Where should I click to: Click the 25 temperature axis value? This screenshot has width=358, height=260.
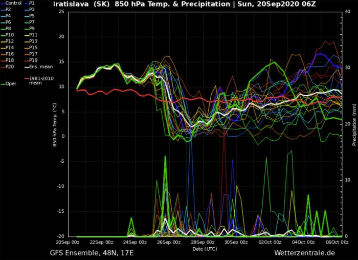point(62,12)
